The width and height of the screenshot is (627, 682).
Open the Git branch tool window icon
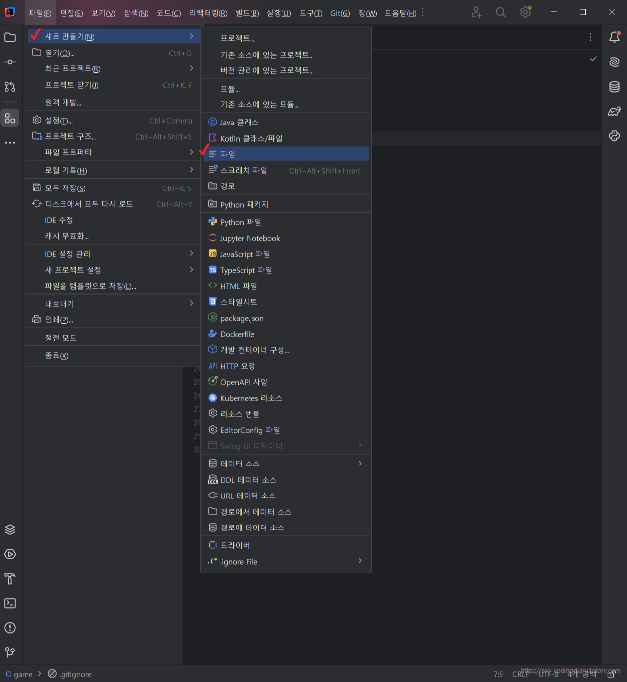click(x=10, y=652)
